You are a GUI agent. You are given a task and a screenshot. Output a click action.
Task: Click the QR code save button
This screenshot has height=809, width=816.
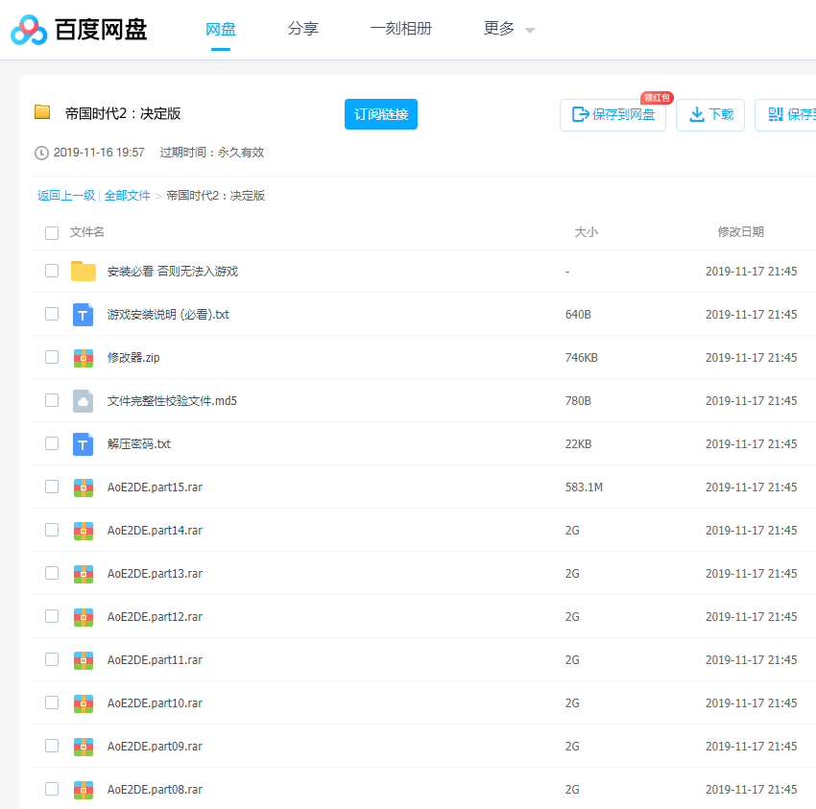tap(786, 114)
